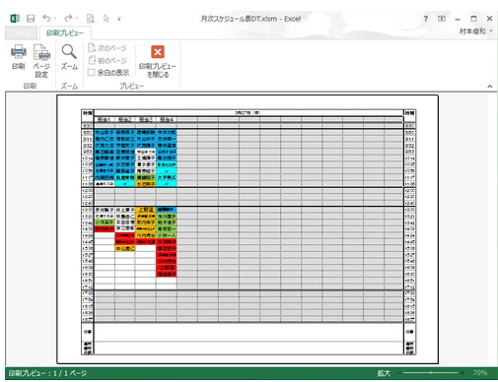Go to 次のページ
498x382 pixels.
pos(107,48)
